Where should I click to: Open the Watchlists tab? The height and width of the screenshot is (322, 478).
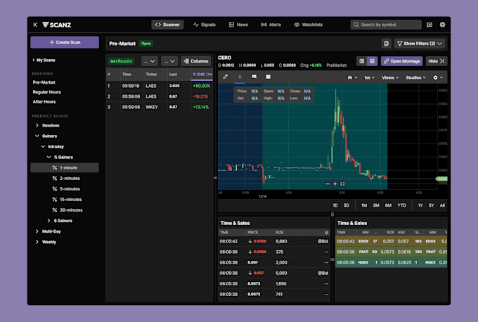pos(308,25)
